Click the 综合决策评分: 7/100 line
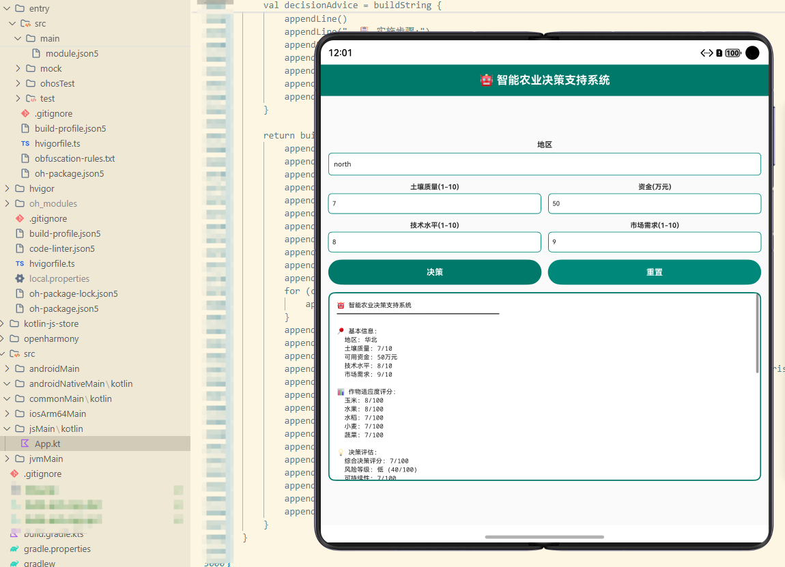 (376, 461)
